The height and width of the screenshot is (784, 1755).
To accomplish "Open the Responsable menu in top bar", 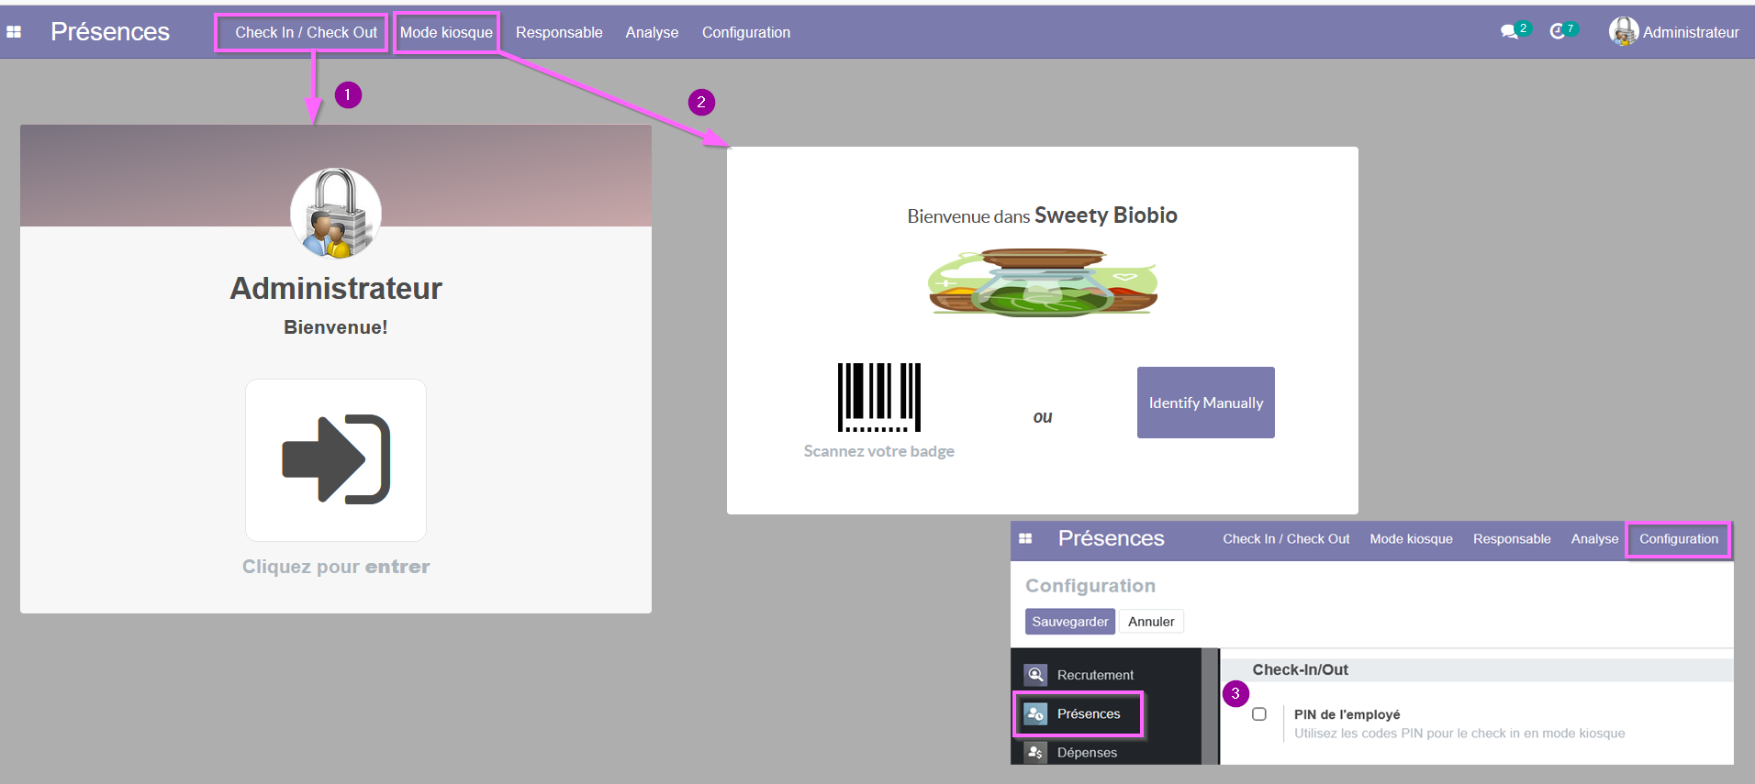I will click(559, 32).
